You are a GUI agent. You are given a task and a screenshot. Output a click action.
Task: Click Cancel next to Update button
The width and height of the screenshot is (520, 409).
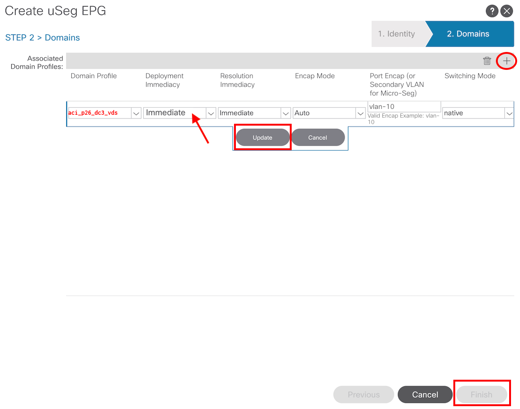(318, 137)
